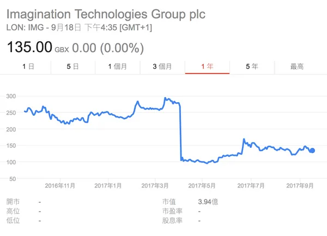Click the 2016年11月 x-axis label
The image size is (327, 236).
point(60,186)
